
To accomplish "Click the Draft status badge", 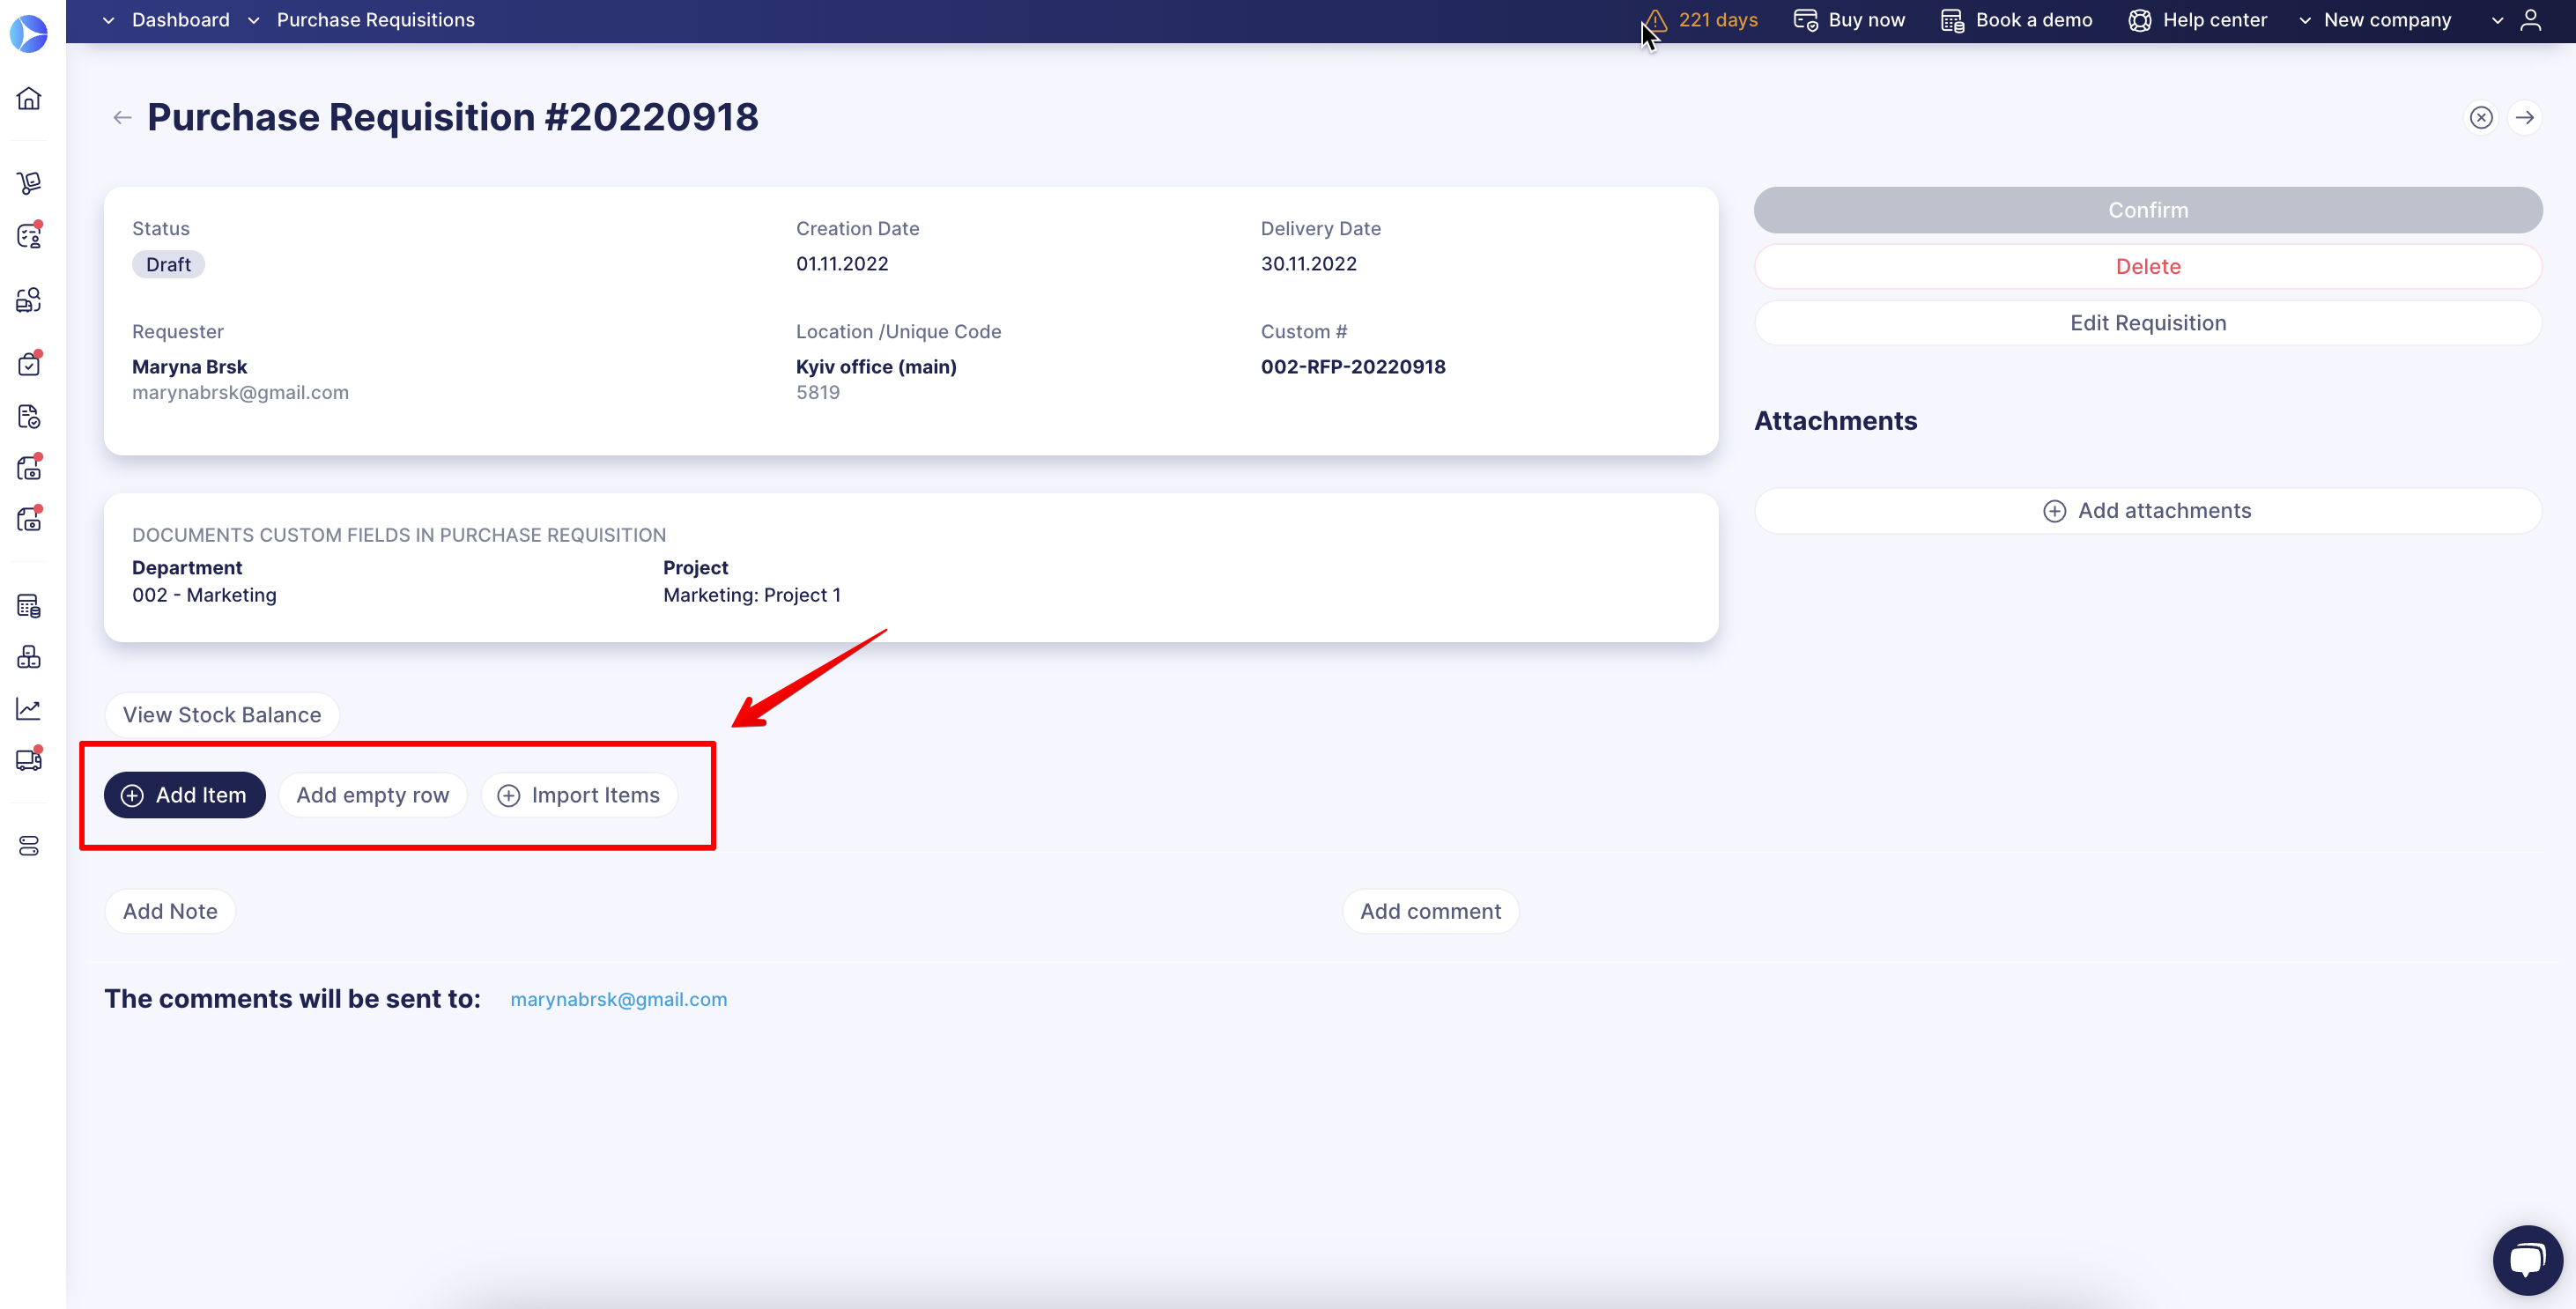I will [168, 264].
